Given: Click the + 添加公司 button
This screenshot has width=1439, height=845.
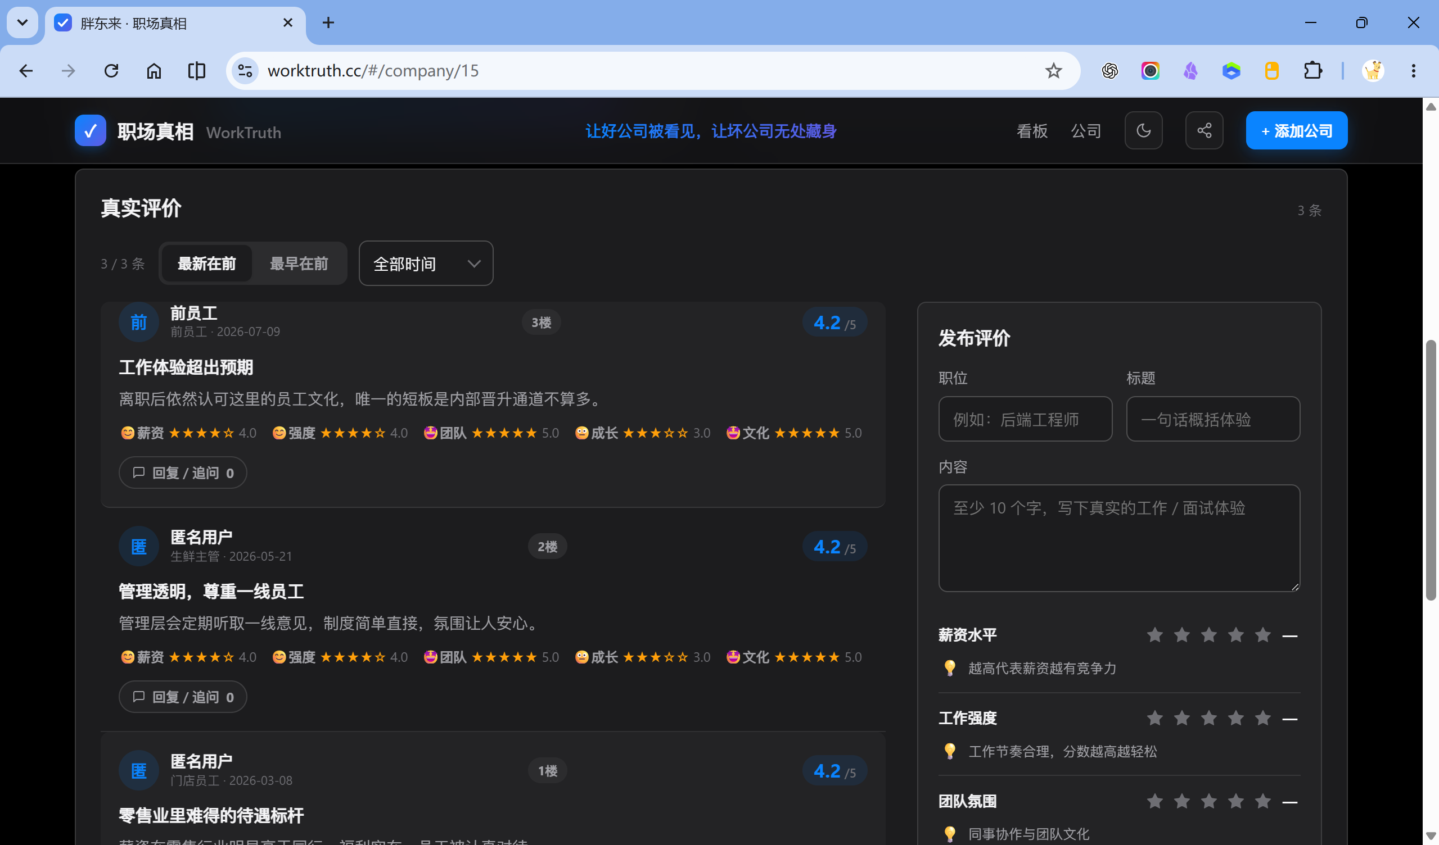Looking at the screenshot, I should 1296,131.
